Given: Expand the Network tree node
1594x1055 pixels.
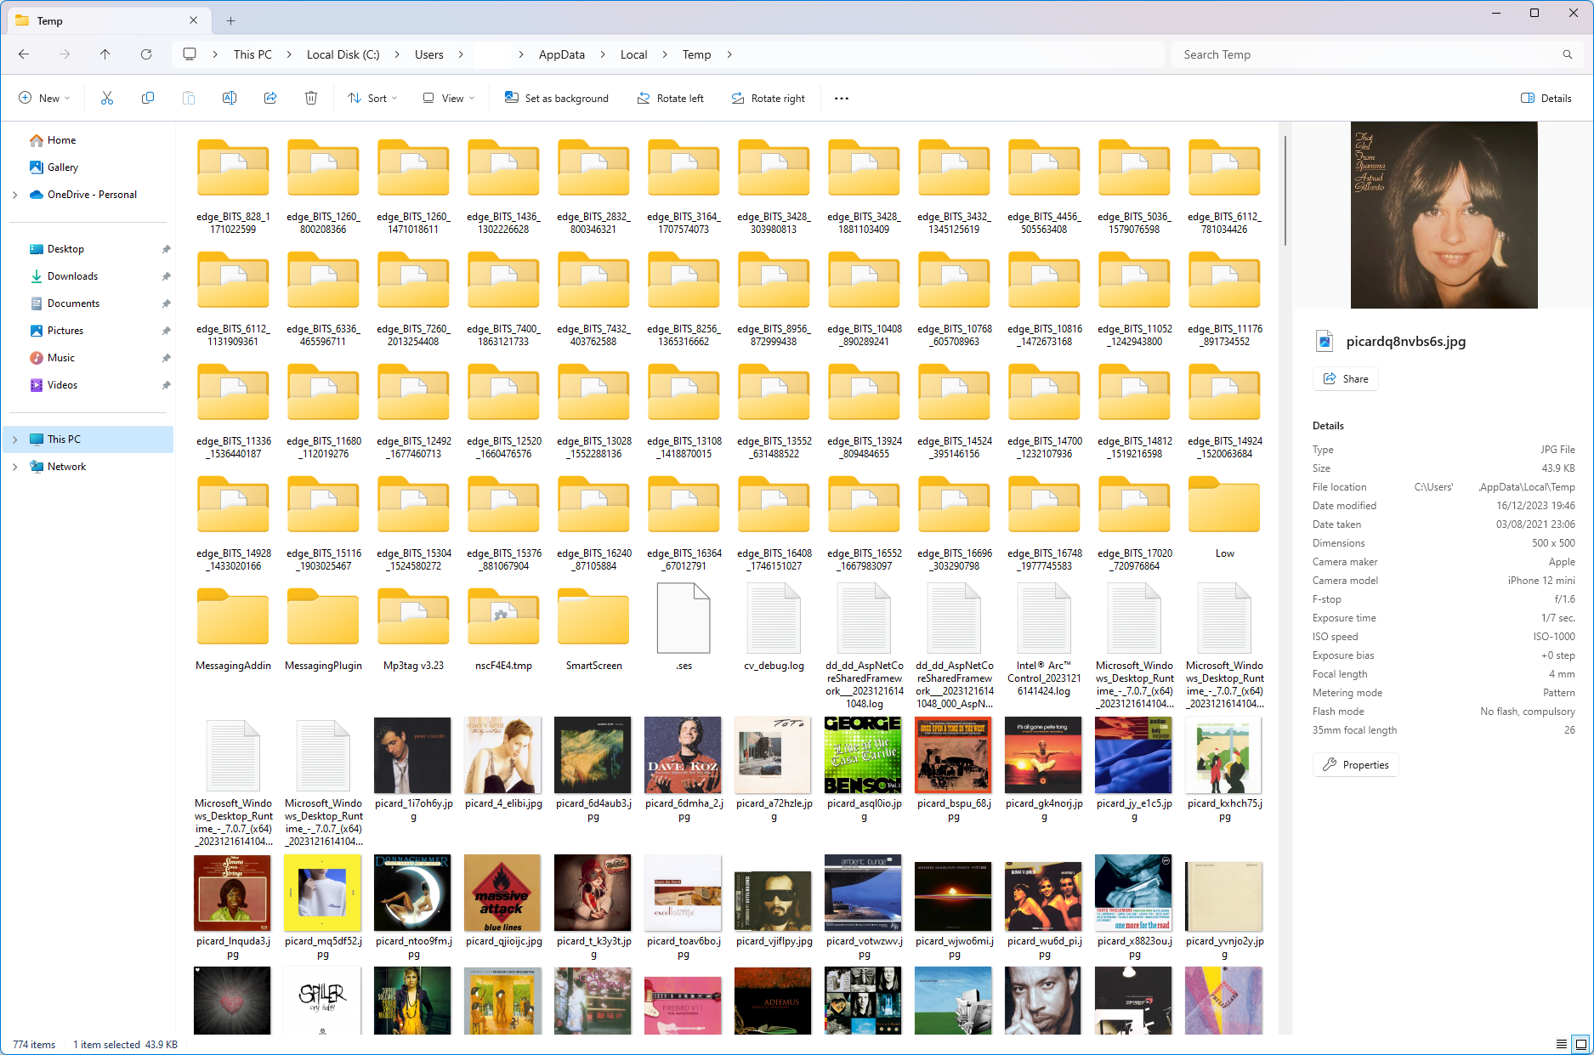Looking at the screenshot, I should pos(14,467).
